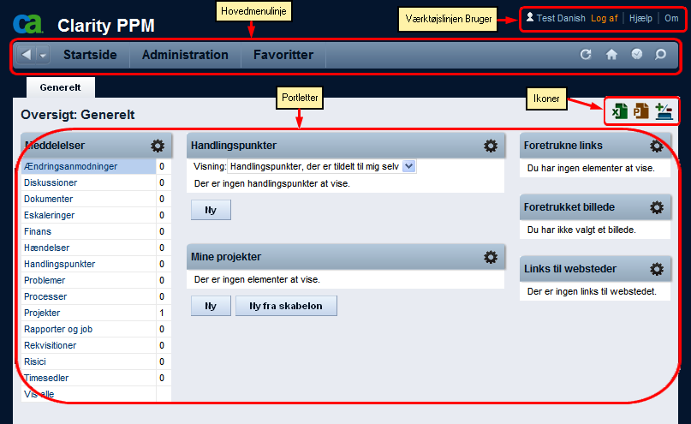Image resolution: width=691 pixels, height=424 pixels.
Task: Open the Risici link
Action: click(34, 361)
